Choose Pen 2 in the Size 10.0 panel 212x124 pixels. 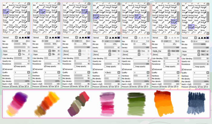(197, 32)
